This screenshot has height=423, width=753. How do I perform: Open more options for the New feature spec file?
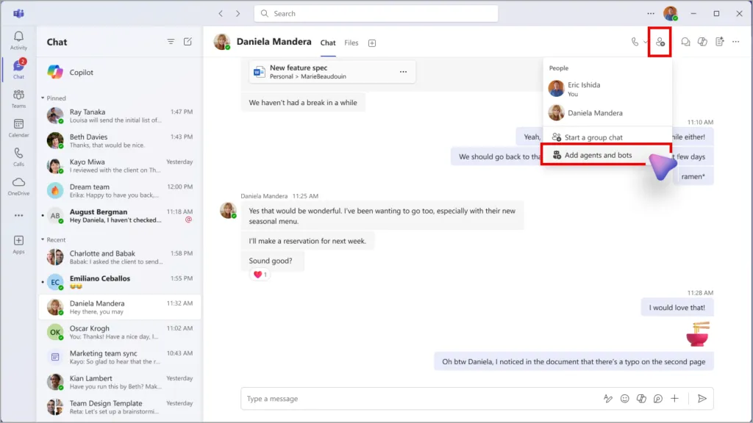tap(403, 70)
